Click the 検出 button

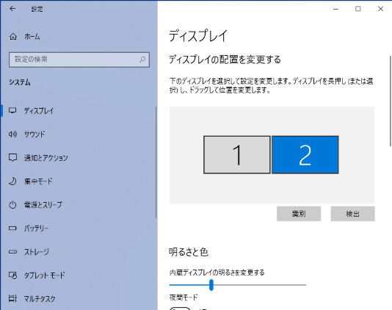[x=353, y=214]
